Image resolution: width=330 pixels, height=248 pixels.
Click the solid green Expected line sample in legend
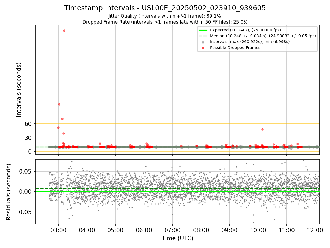pyautogui.click(x=203, y=30)
